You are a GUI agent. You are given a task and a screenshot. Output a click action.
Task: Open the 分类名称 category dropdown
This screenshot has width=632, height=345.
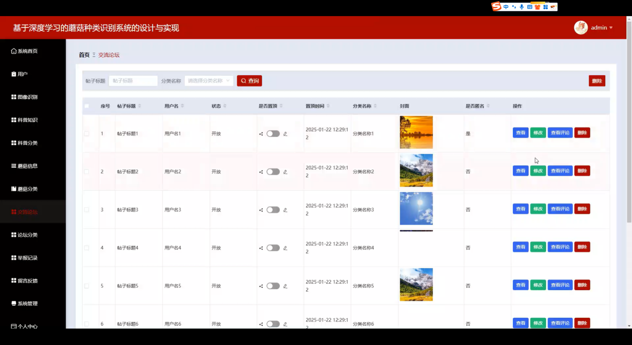pos(209,81)
